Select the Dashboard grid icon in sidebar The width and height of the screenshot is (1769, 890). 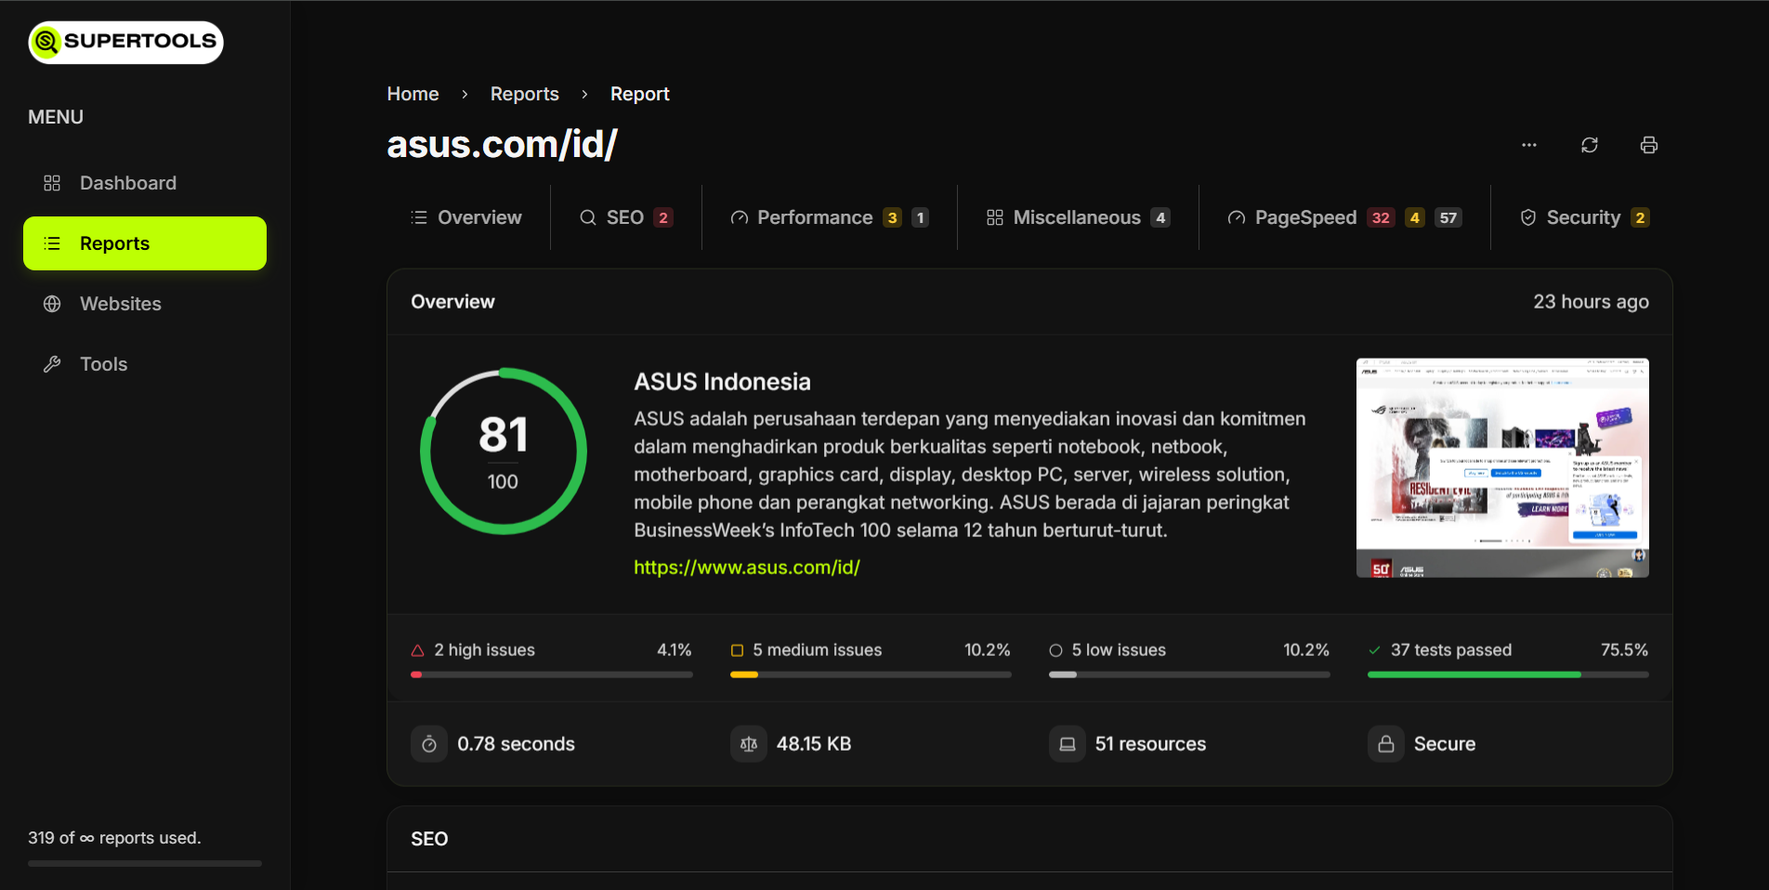pyautogui.click(x=52, y=183)
